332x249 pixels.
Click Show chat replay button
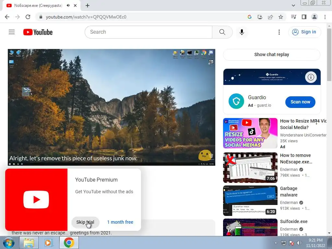(x=272, y=54)
